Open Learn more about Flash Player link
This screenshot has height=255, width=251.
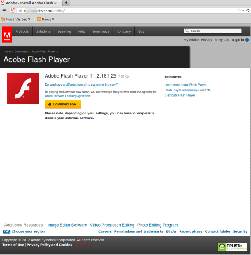pyautogui.click(x=185, y=85)
